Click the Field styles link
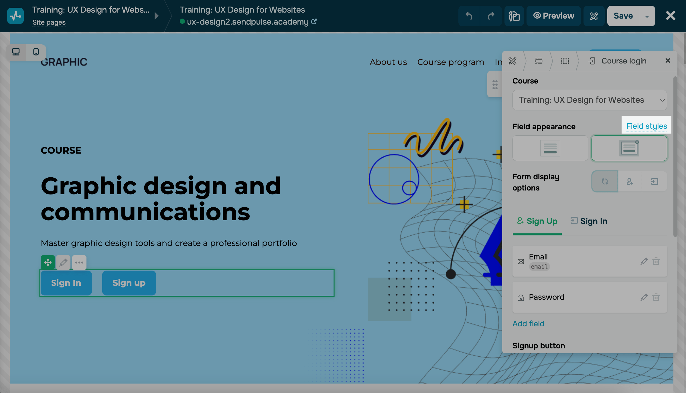The width and height of the screenshot is (686, 393). pos(646,126)
